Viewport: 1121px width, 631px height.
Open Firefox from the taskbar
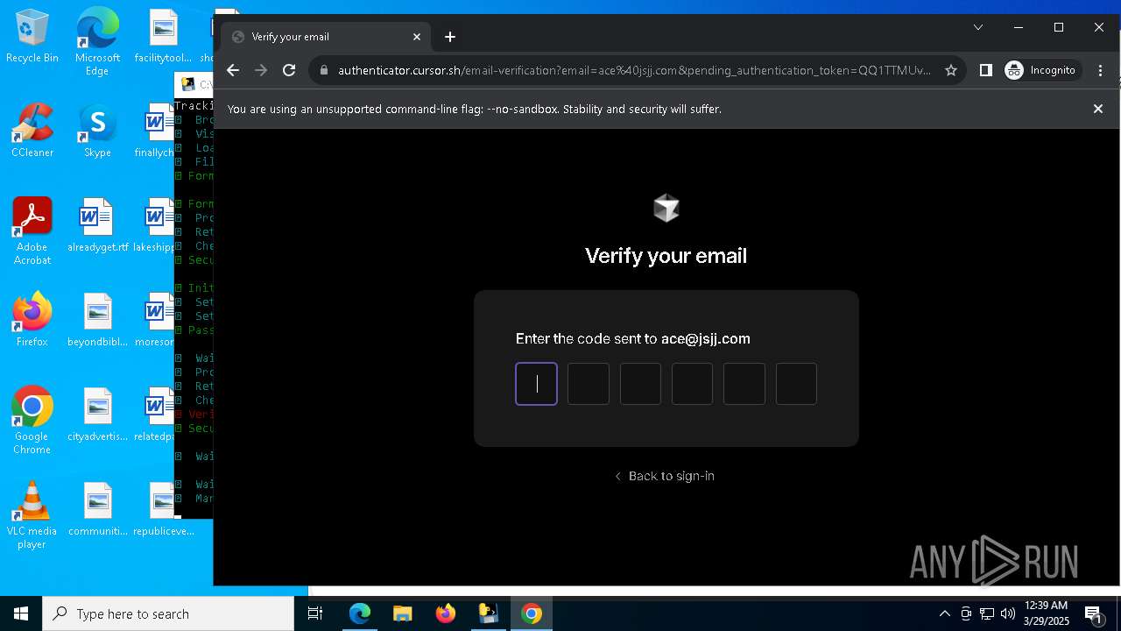[446, 613]
